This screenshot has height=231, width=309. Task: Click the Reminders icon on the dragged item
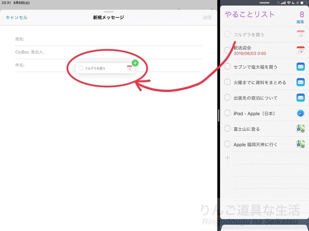(130, 68)
